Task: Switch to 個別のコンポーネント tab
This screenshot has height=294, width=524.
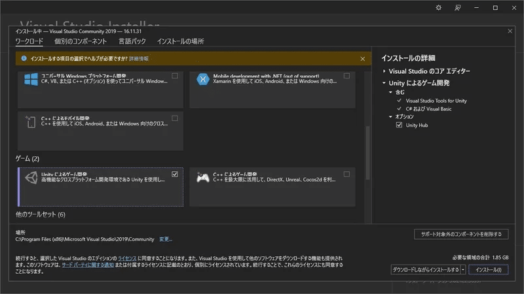Action: 81,41
